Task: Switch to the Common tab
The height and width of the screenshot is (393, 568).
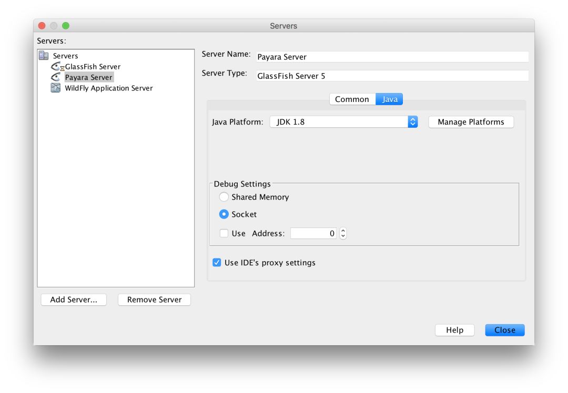Action: [352, 99]
